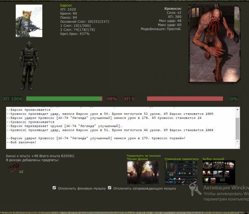Viewport: 249px width, 214px height.
Task: Open the item management inventory image
Action: point(181,173)
